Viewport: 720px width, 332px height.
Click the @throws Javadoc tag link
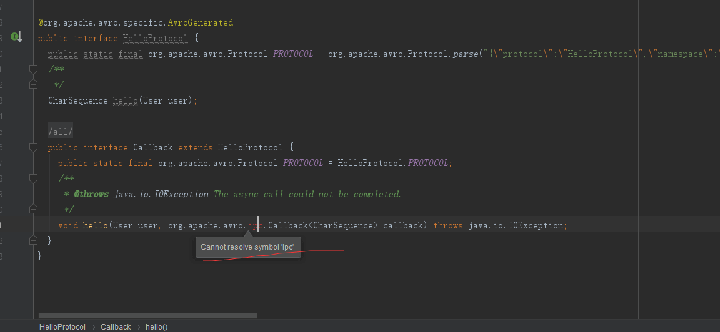click(x=91, y=194)
